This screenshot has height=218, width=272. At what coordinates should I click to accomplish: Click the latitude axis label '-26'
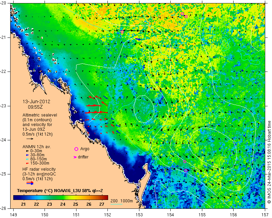click(3, 208)
